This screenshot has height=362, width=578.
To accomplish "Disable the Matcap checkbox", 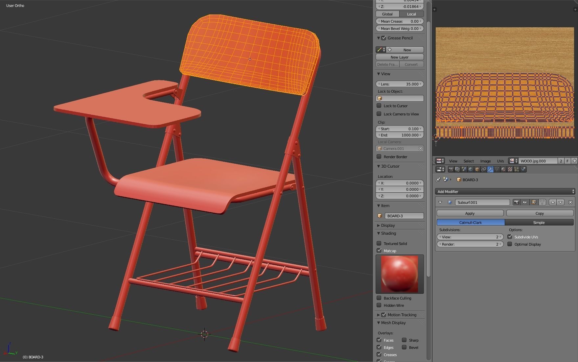I will pyautogui.click(x=379, y=251).
